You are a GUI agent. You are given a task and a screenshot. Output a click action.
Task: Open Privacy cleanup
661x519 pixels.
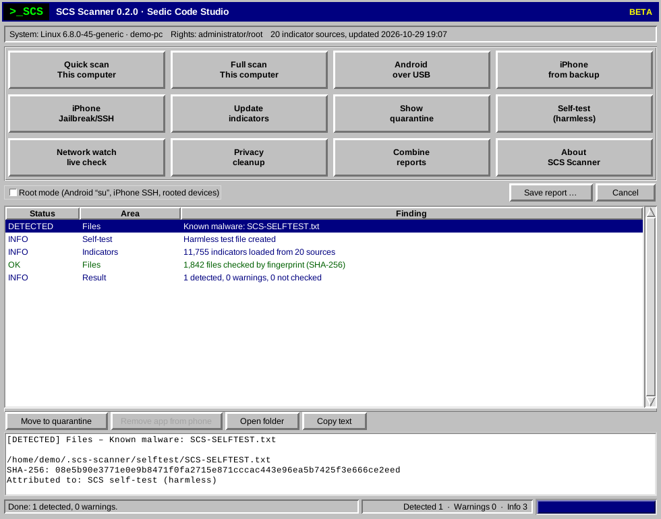coord(249,158)
